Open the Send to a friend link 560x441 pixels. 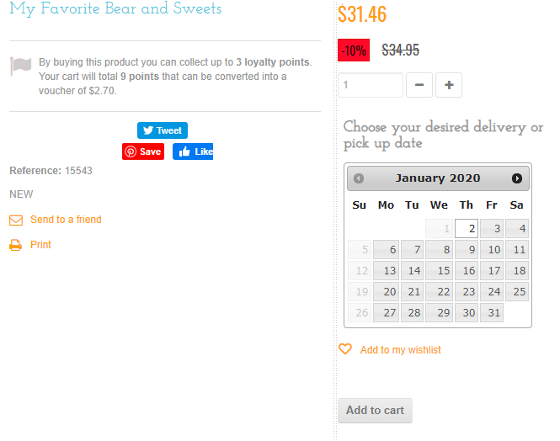point(66,220)
